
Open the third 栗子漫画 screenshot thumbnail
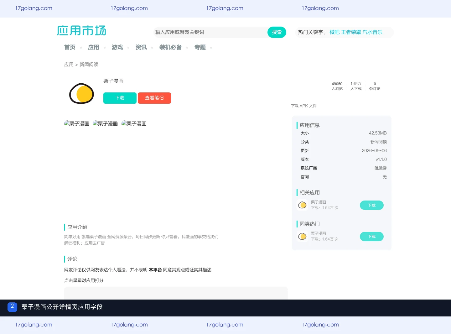coord(134,124)
